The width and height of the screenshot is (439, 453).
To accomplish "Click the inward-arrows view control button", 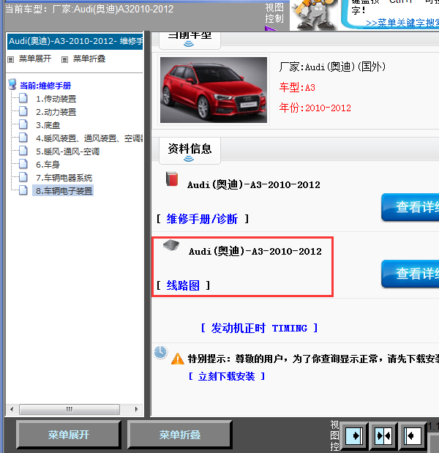I will point(383,435).
